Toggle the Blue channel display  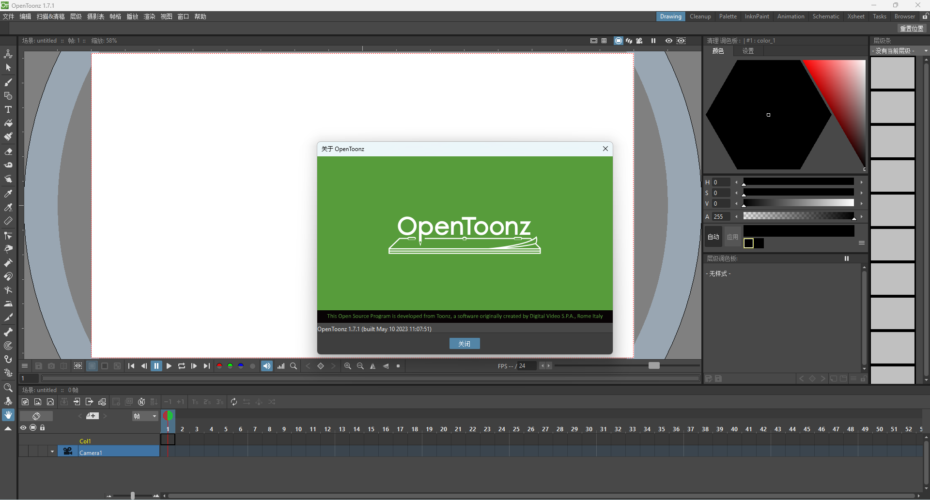[x=241, y=366]
